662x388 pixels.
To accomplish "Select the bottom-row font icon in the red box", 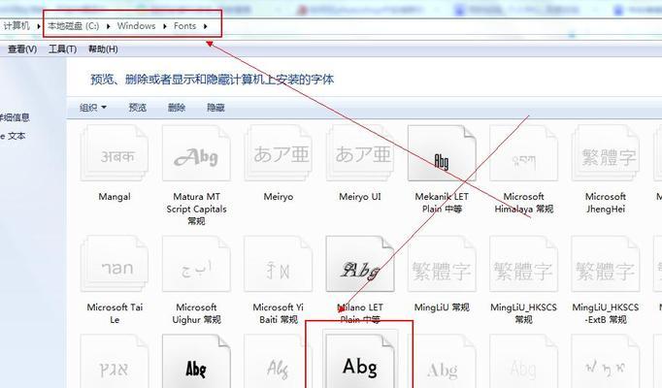I will click(x=360, y=361).
